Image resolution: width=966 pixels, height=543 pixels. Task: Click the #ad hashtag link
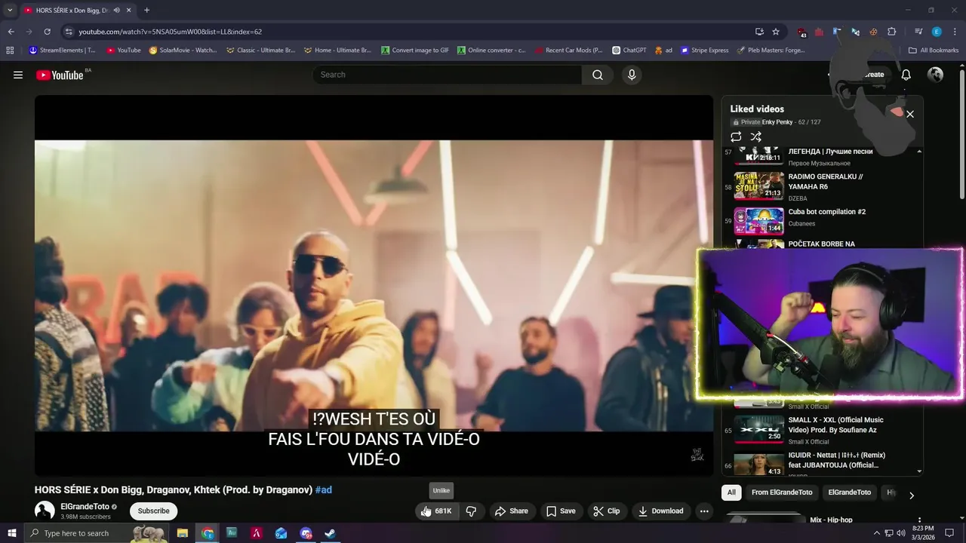coord(324,490)
